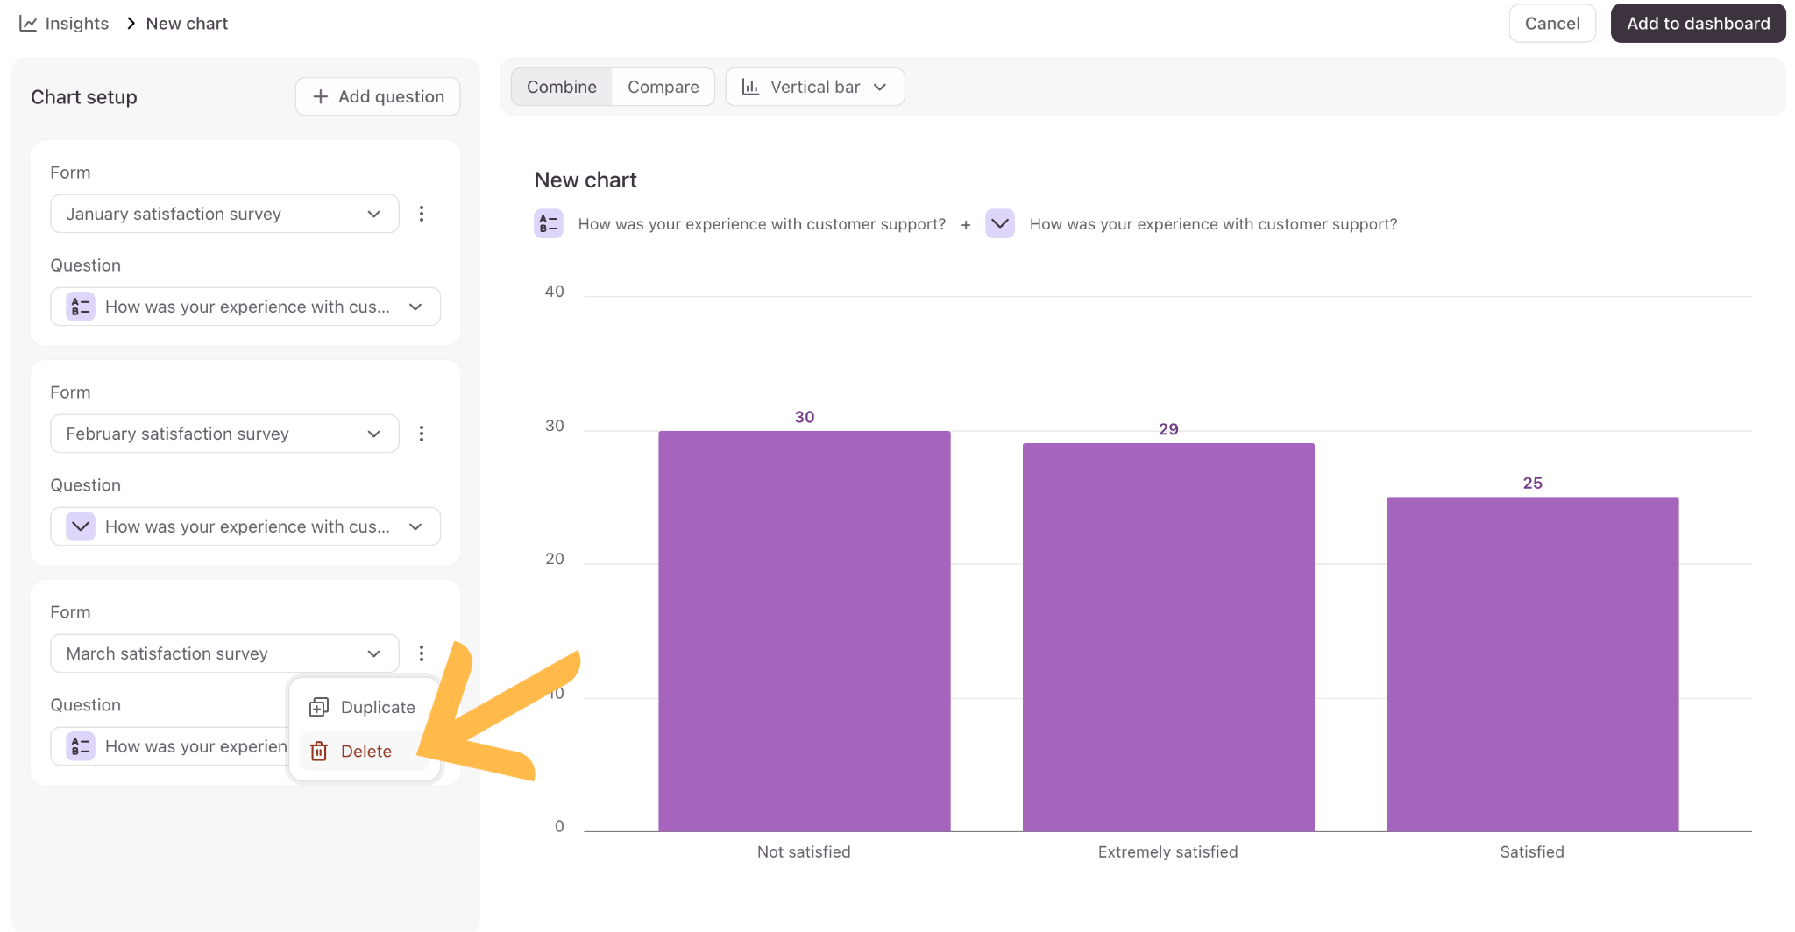This screenshot has width=1795, height=932.
Task: Open the March satisfaction survey form dropdown
Action: point(224,653)
